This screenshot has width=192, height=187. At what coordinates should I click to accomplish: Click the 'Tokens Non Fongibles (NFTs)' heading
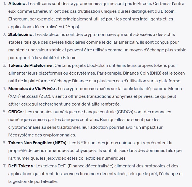click(37, 143)
